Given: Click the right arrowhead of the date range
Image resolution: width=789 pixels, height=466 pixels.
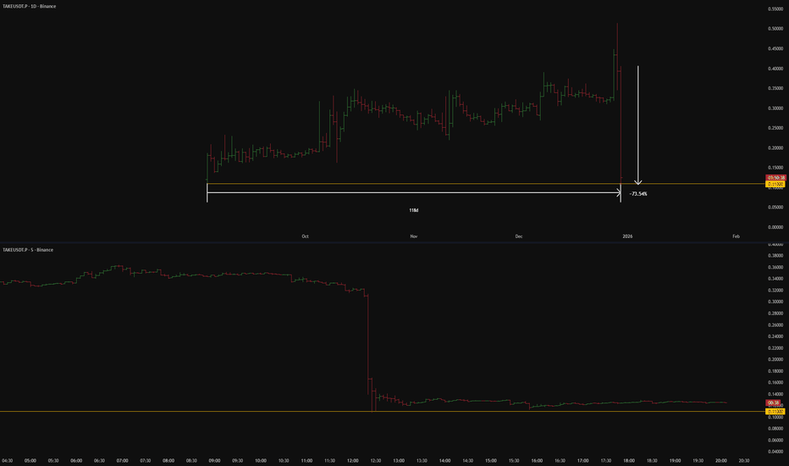Looking at the screenshot, I should tap(619, 192).
